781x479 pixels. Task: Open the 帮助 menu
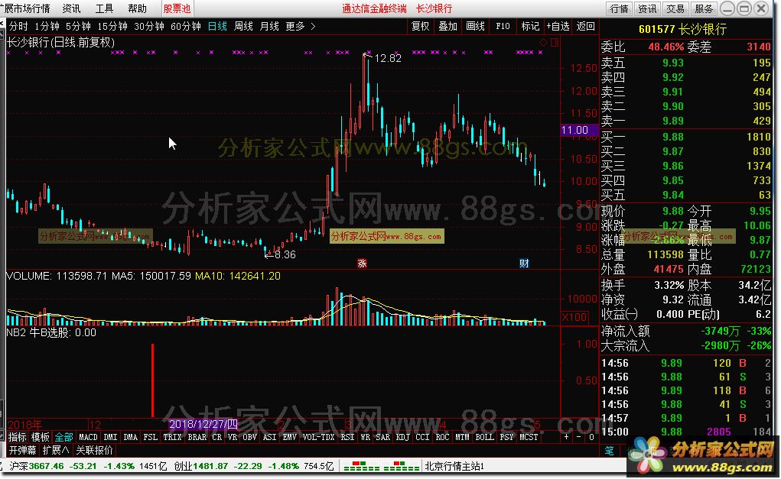(137, 8)
